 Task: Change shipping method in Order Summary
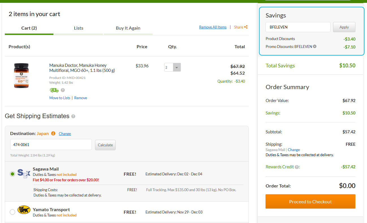point(294,150)
